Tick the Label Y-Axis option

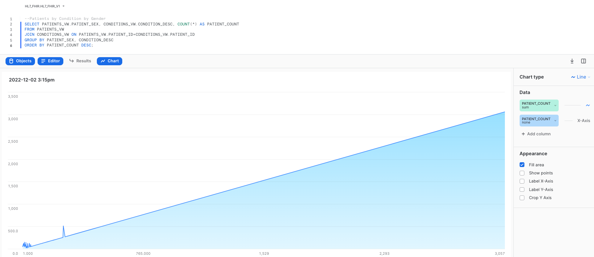(x=522, y=190)
